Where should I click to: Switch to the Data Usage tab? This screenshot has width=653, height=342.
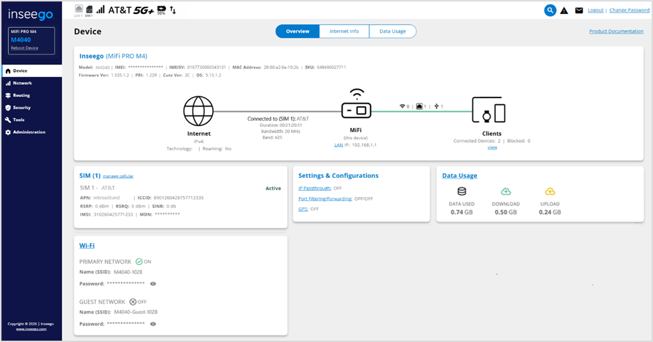click(x=392, y=31)
